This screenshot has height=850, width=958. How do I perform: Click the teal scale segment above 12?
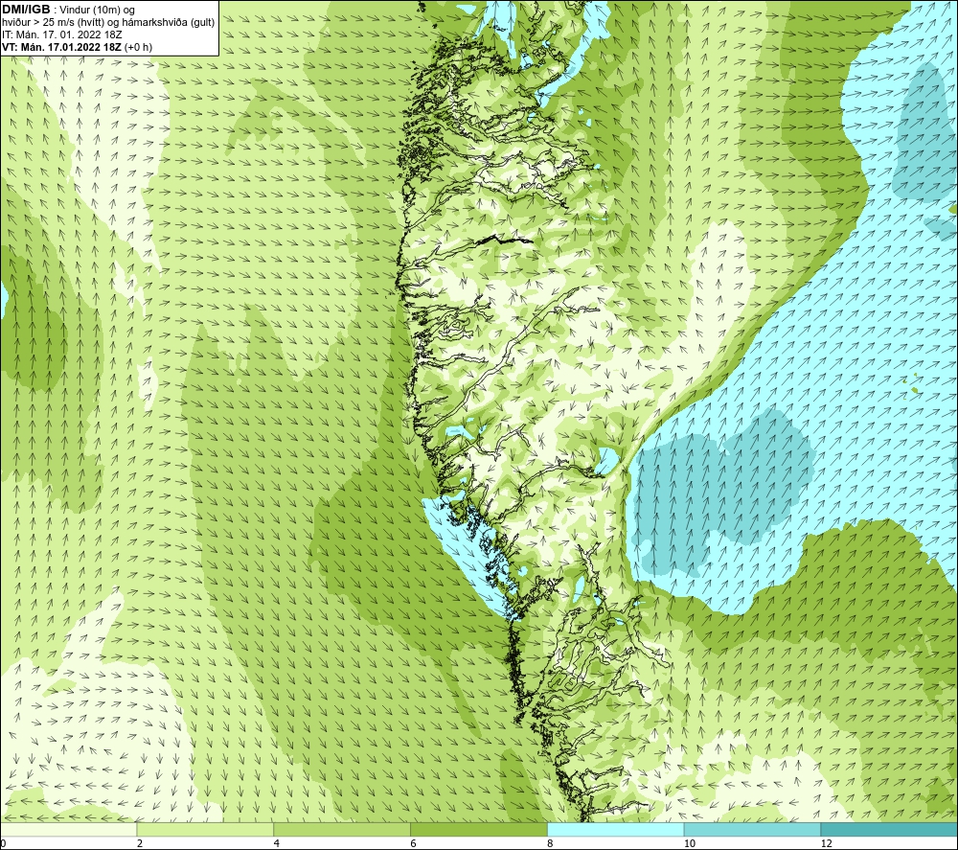[890, 829]
